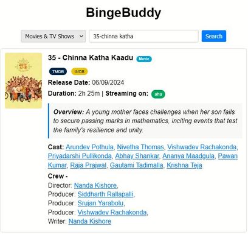Open Vishwadev Rachakonda in the cast list
The height and width of the screenshot is (234, 248).
[x=202, y=147]
